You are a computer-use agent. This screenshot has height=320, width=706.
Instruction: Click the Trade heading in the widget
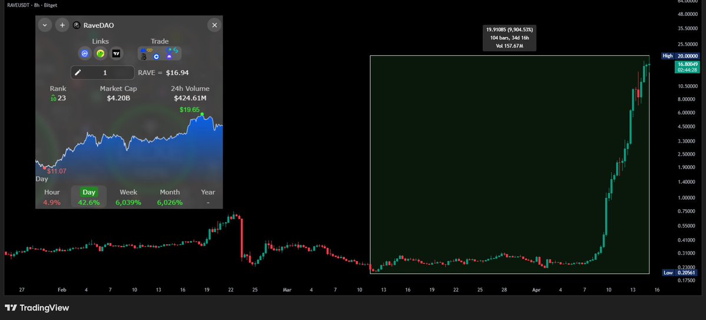point(160,41)
